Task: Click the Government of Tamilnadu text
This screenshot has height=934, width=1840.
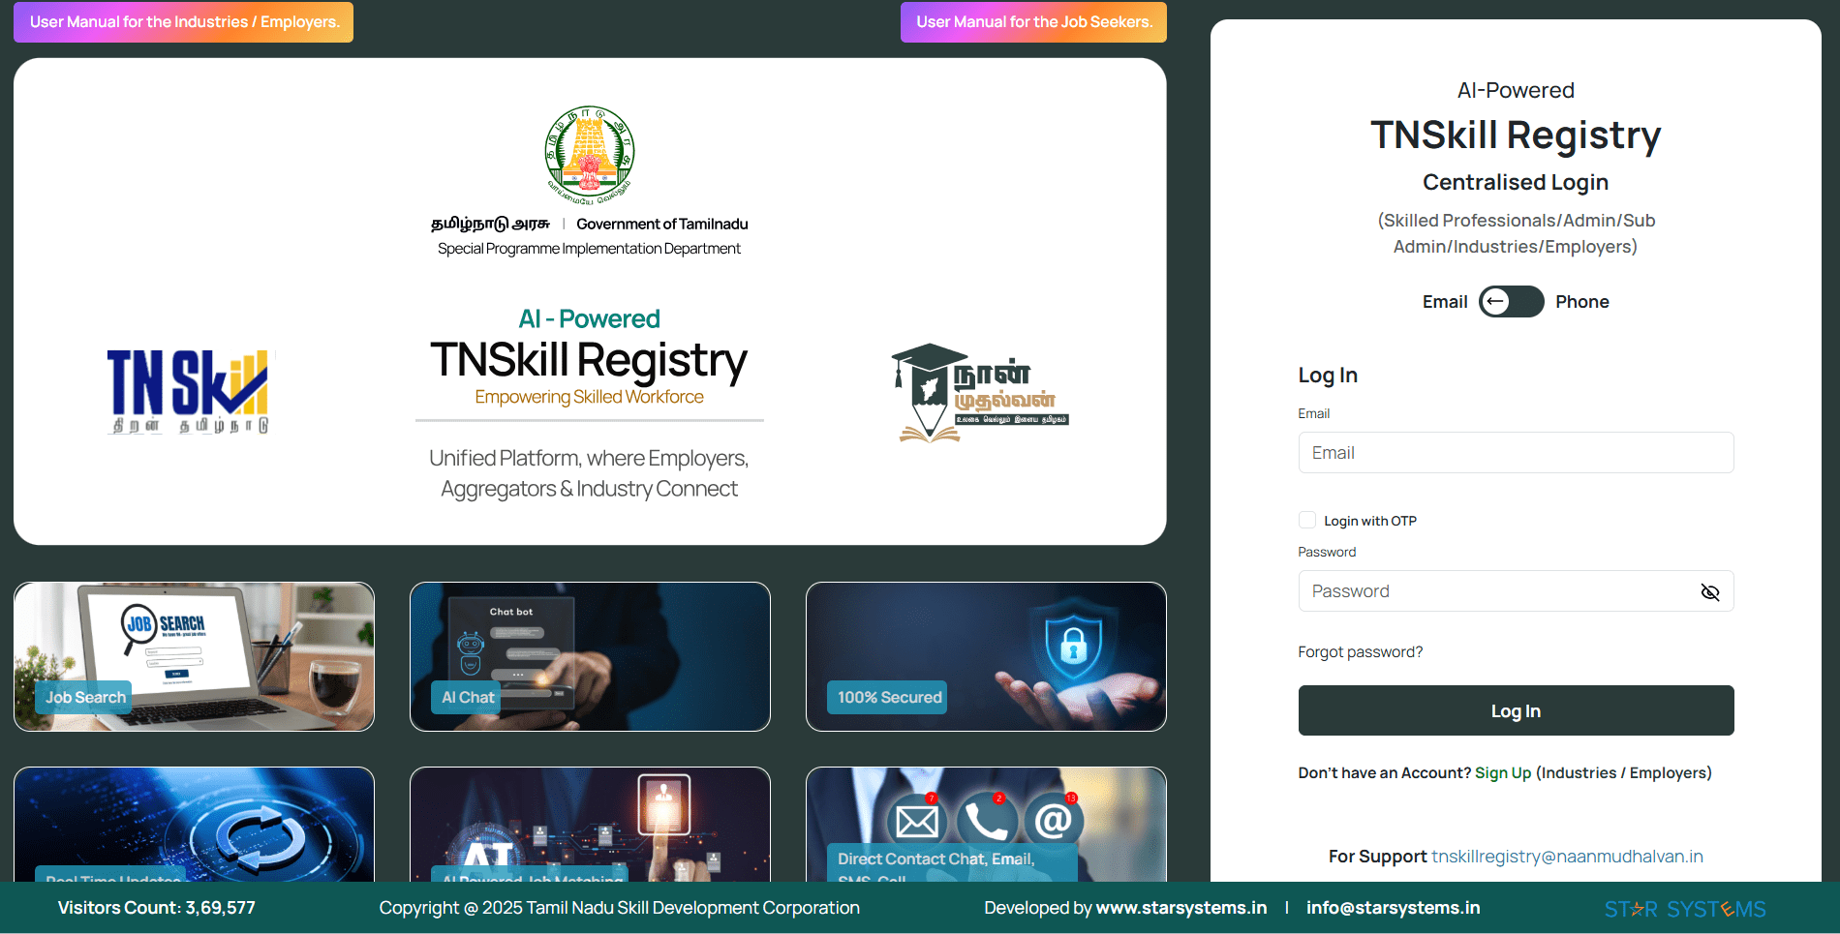Action: 662,224
